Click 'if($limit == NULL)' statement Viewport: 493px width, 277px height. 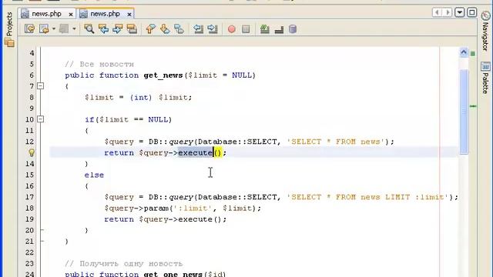pos(129,120)
